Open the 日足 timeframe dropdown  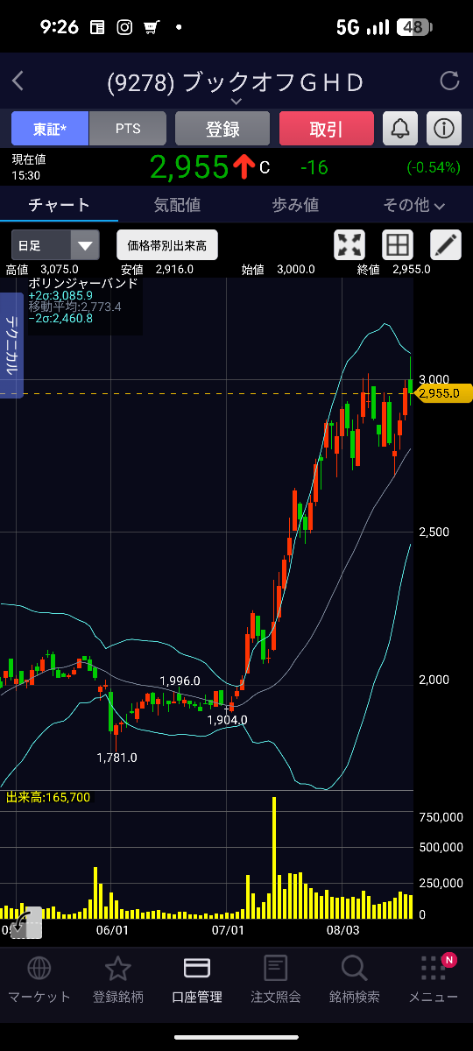55,245
